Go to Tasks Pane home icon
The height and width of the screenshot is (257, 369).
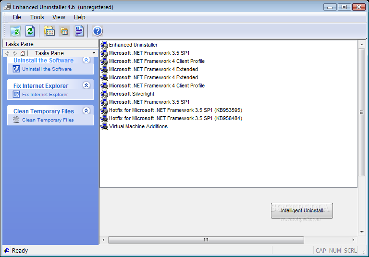coord(23,53)
